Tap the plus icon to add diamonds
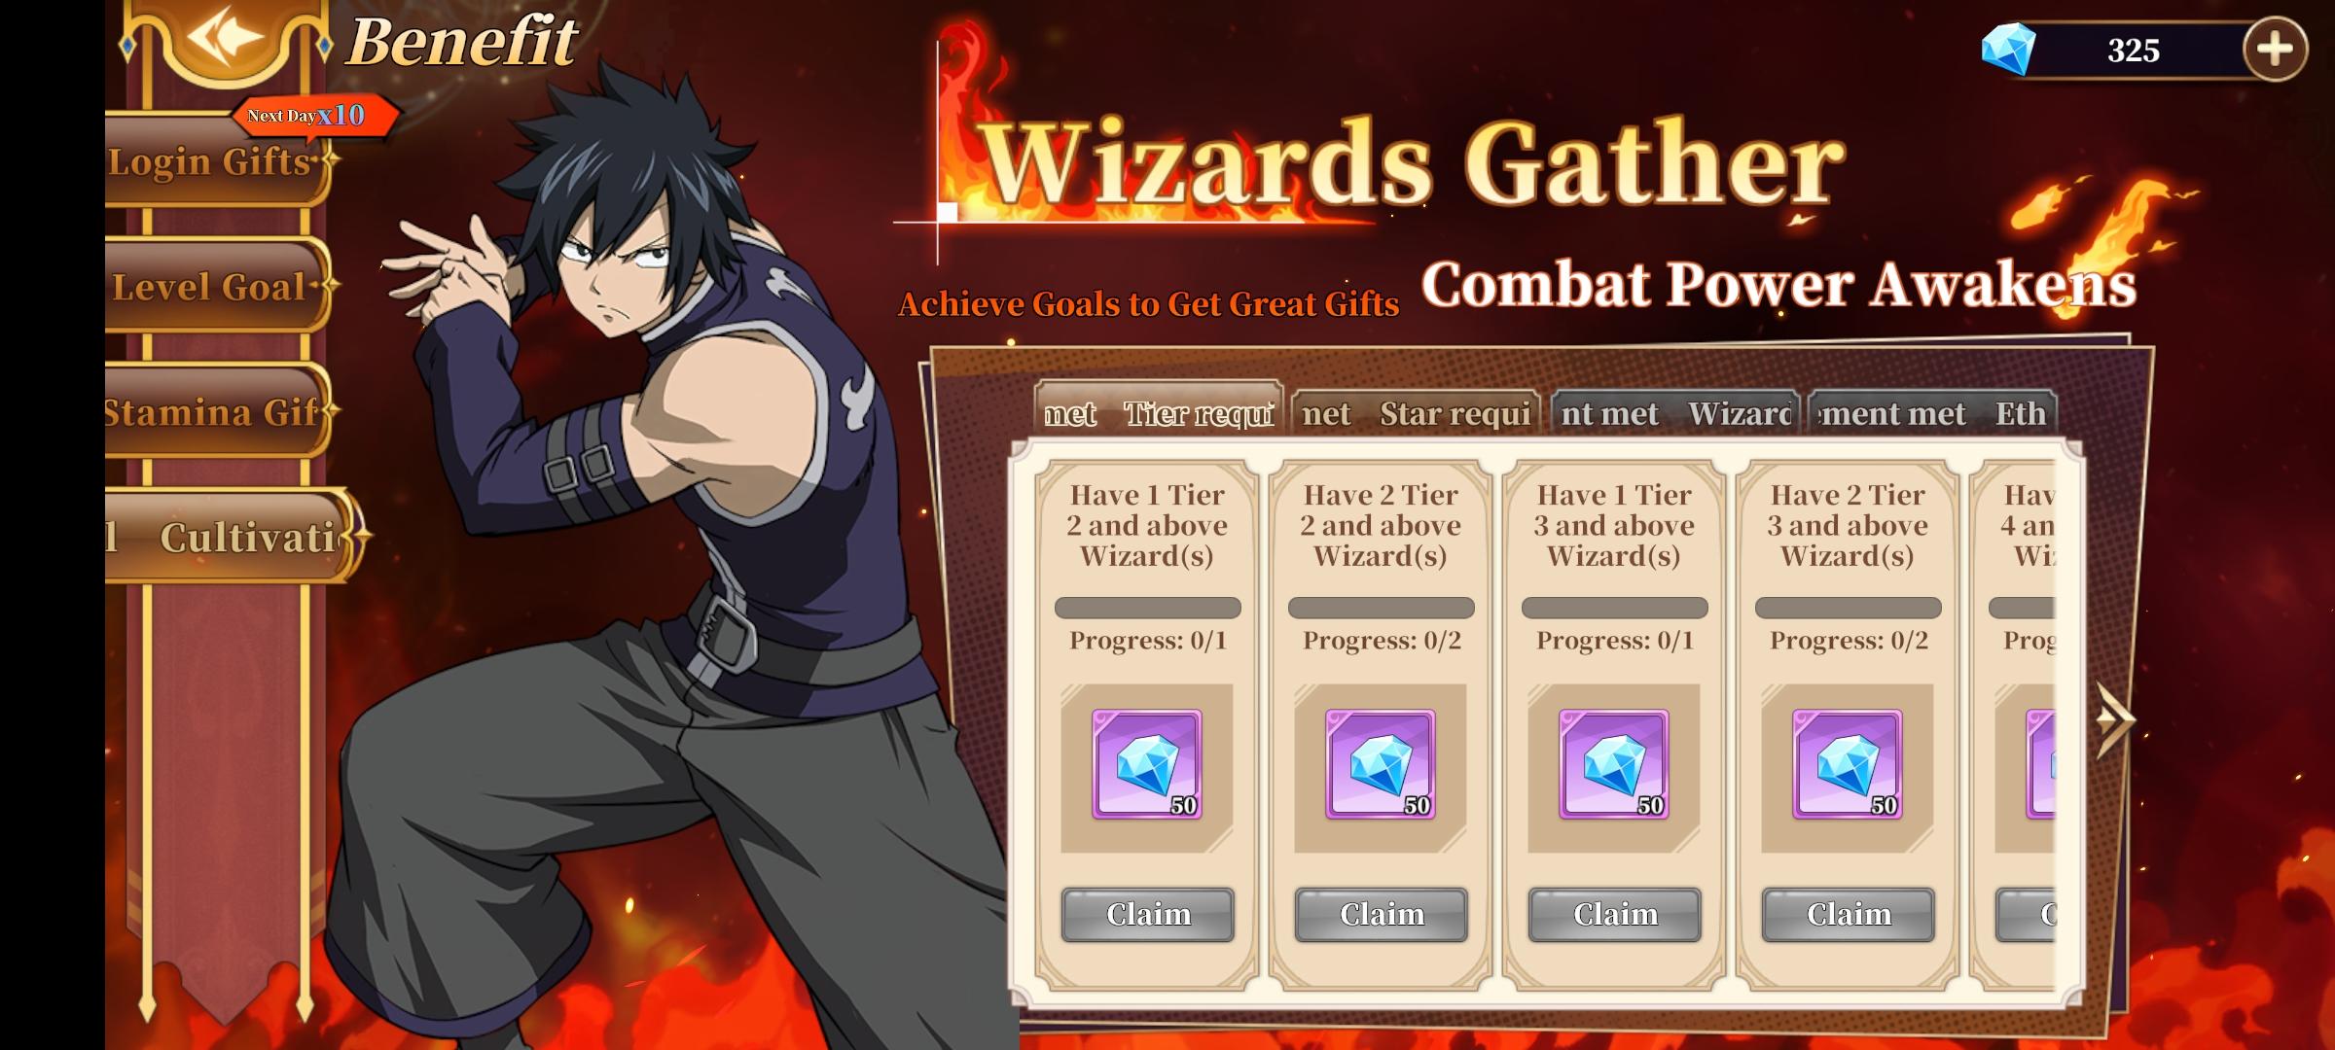2335x1050 pixels. point(2275,49)
